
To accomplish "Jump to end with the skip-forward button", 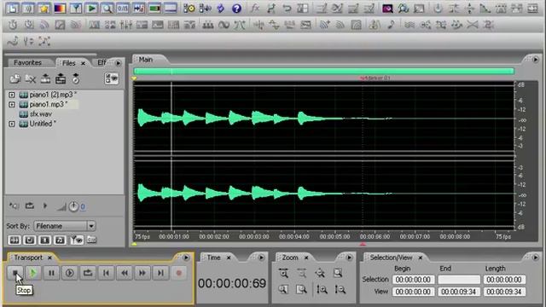I will click(x=160, y=273).
